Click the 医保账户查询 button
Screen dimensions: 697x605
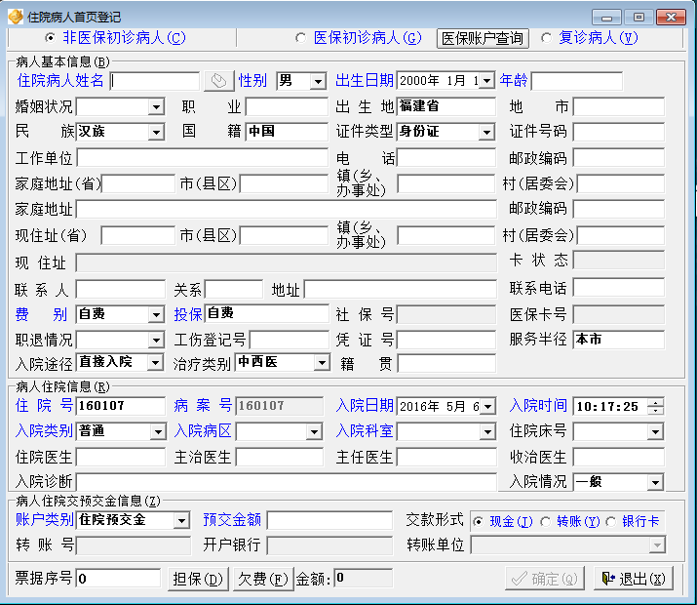point(483,38)
